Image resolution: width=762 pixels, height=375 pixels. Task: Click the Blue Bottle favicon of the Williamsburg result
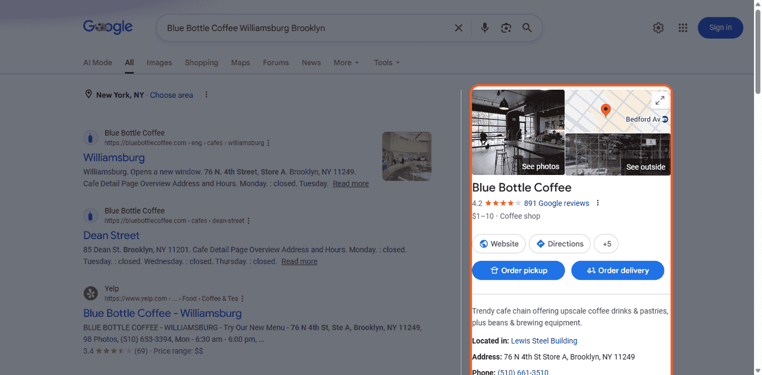coord(90,138)
